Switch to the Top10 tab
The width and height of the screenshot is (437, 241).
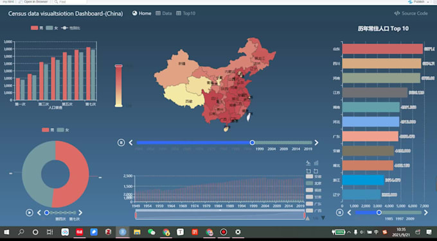click(x=186, y=13)
